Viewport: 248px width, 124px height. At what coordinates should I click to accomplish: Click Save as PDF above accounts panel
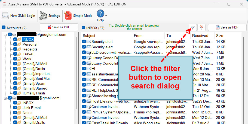(x=59, y=27)
